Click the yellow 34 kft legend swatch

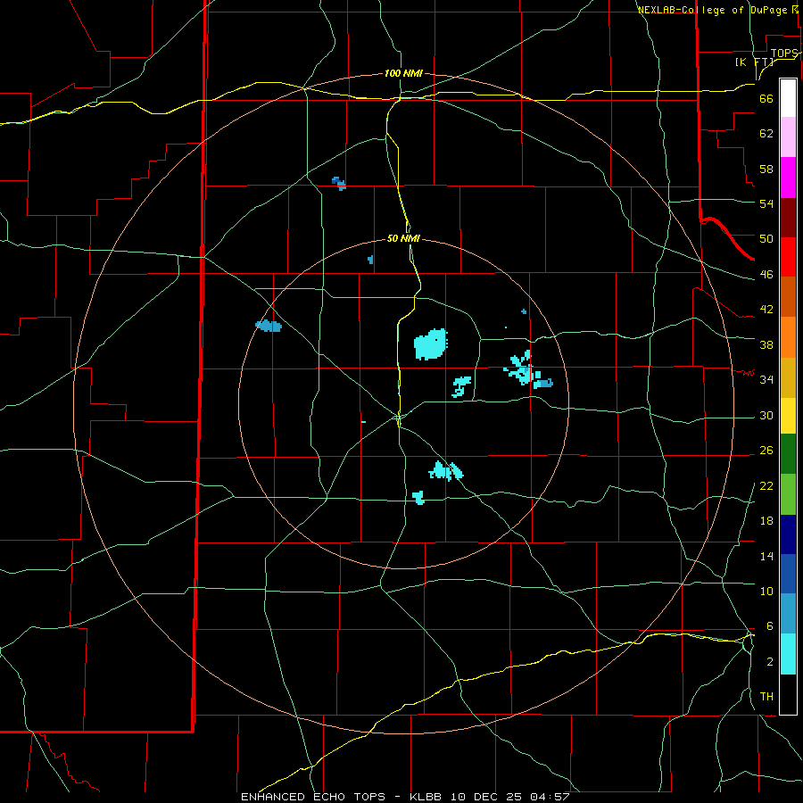pyautogui.click(x=788, y=416)
